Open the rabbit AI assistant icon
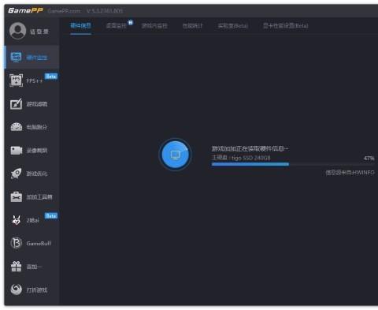Viewport: 378px width, 310px height. pos(16,220)
